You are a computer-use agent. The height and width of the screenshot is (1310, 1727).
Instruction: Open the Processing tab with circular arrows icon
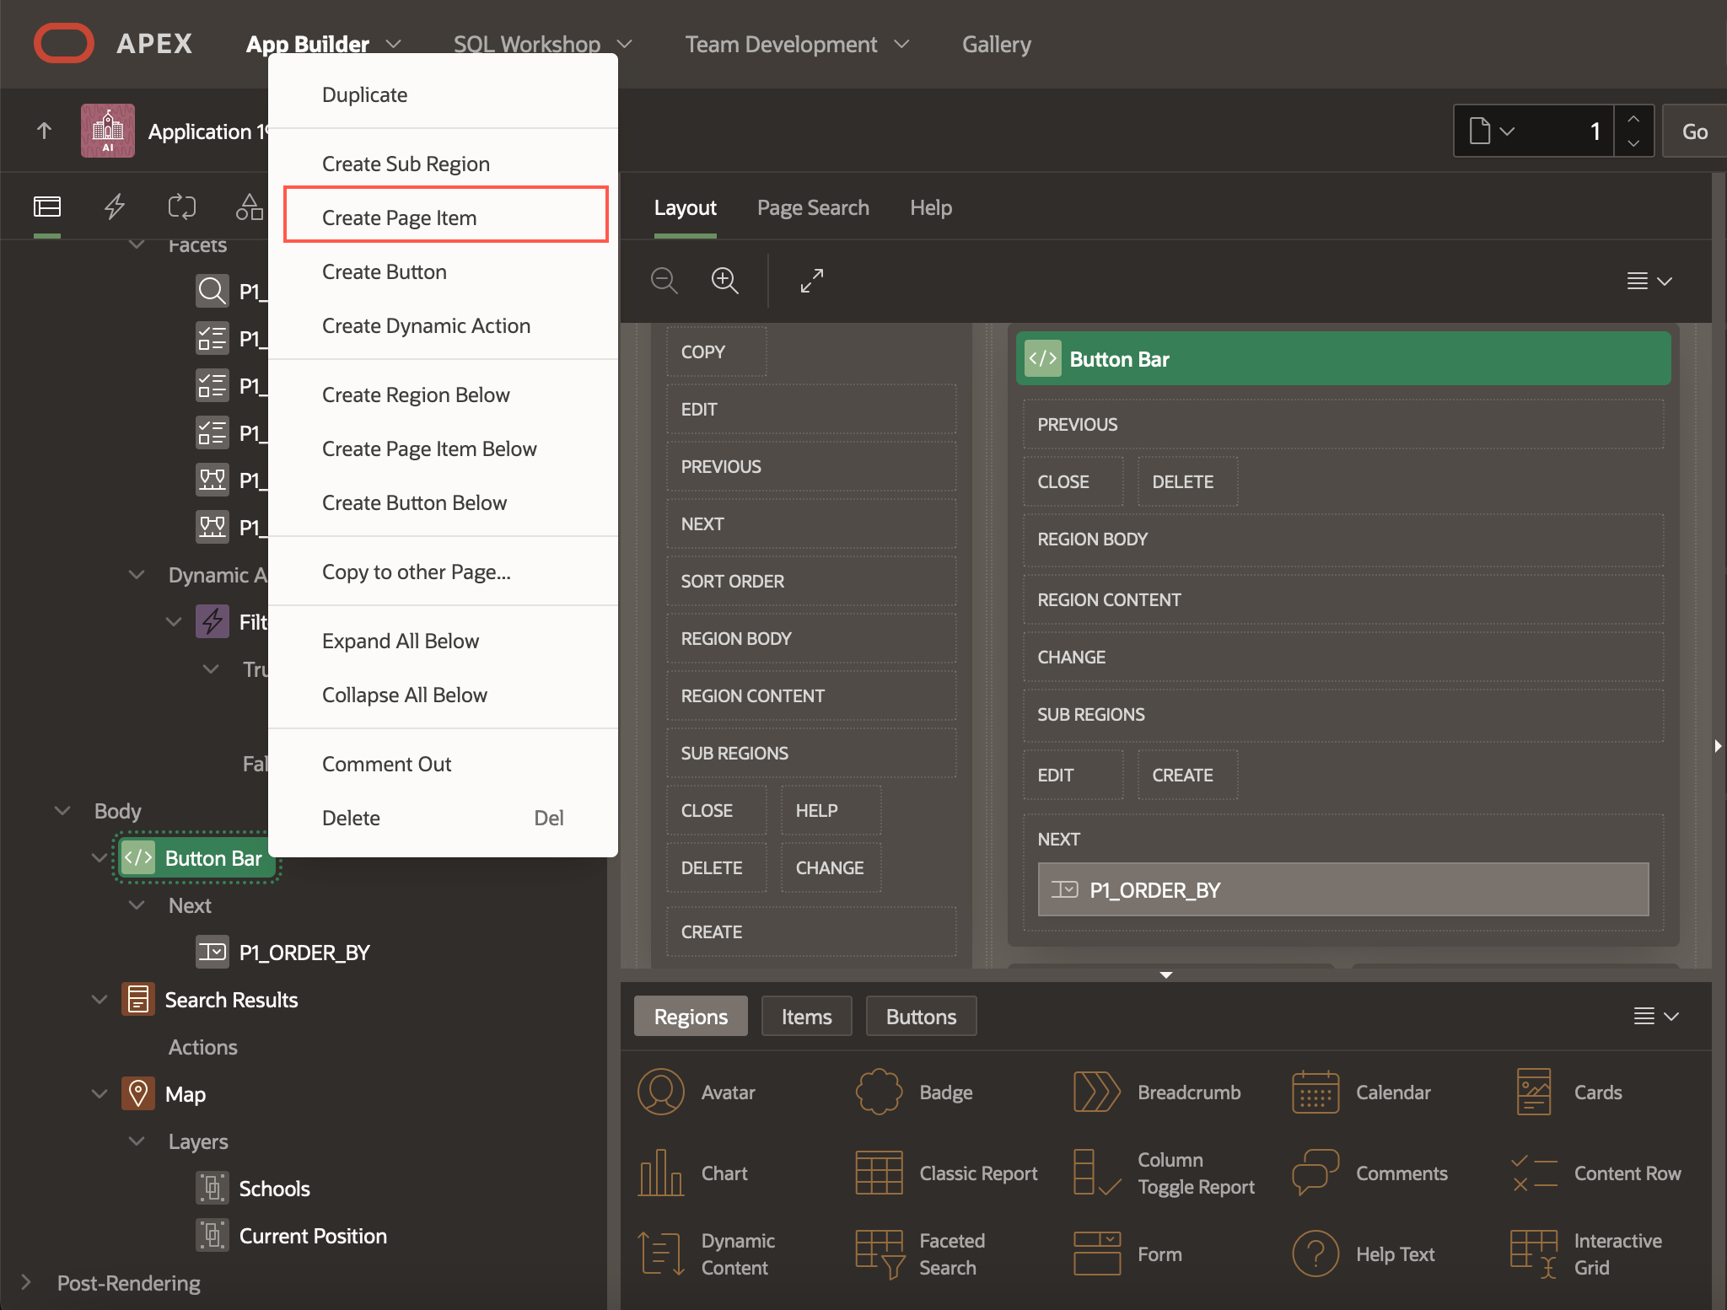click(182, 207)
